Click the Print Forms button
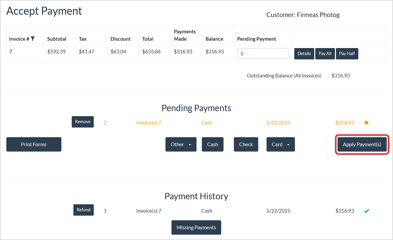 [x=33, y=144]
